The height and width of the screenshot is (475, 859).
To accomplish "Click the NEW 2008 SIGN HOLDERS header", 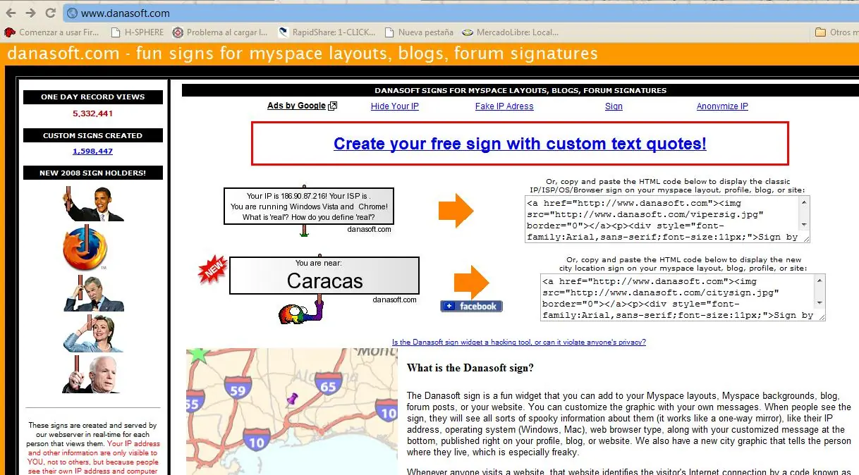I will 93,173.
